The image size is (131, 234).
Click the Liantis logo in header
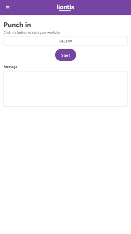click(66, 8)
